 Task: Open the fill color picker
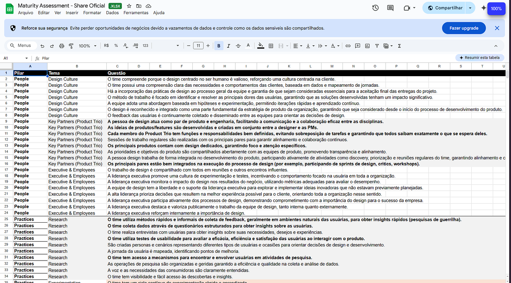tap(260, 46)
